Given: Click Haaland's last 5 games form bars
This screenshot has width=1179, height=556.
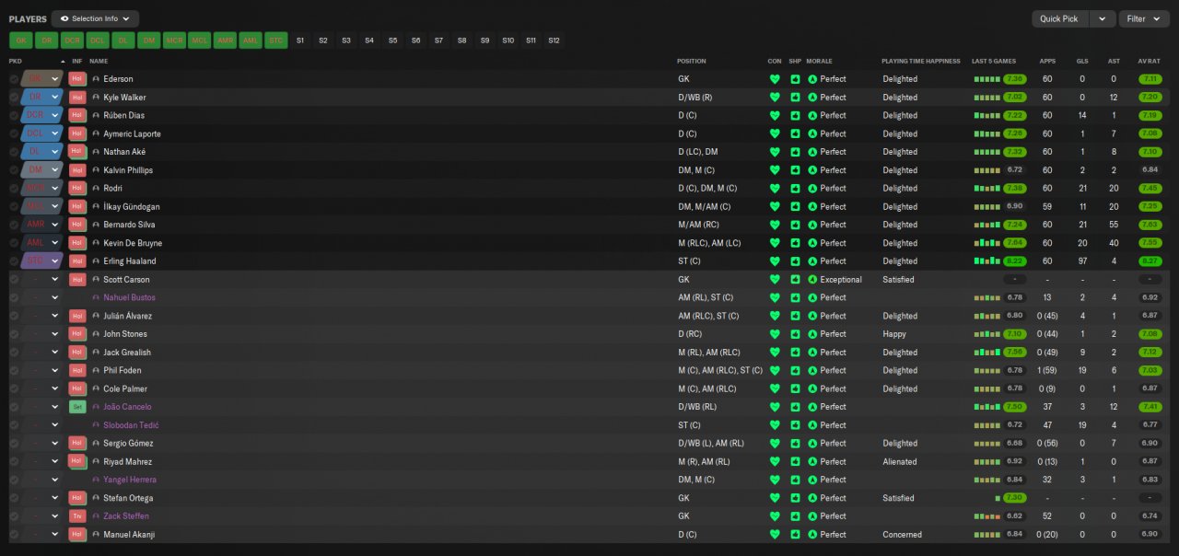Looking at the screenshot, I should (987, 261).
